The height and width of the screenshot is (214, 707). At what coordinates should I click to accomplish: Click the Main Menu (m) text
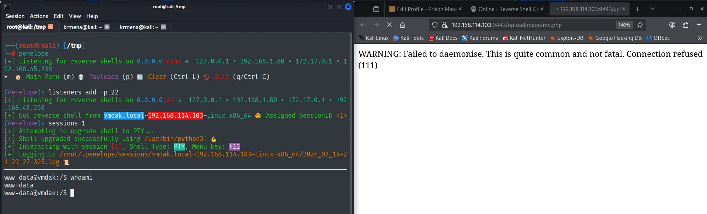coord(50,77)
